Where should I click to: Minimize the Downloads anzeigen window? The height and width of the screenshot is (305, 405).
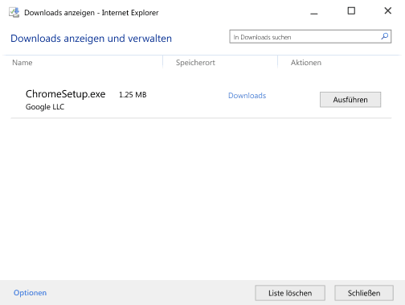point(314,11)
